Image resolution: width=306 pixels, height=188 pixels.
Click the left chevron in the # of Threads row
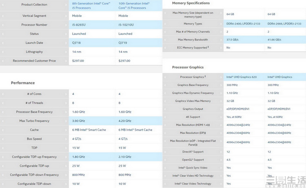[x=3, y=103]
